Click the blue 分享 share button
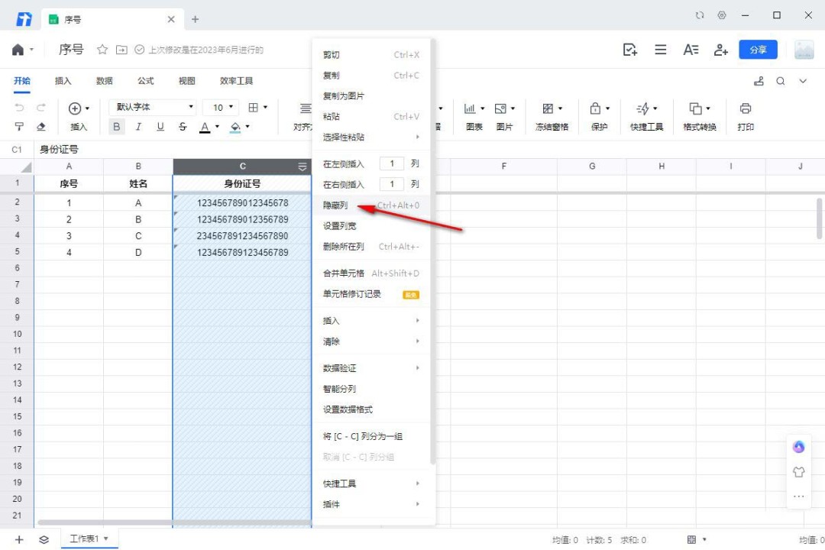This screenshot has height=550, width=825. pos(758,50)
